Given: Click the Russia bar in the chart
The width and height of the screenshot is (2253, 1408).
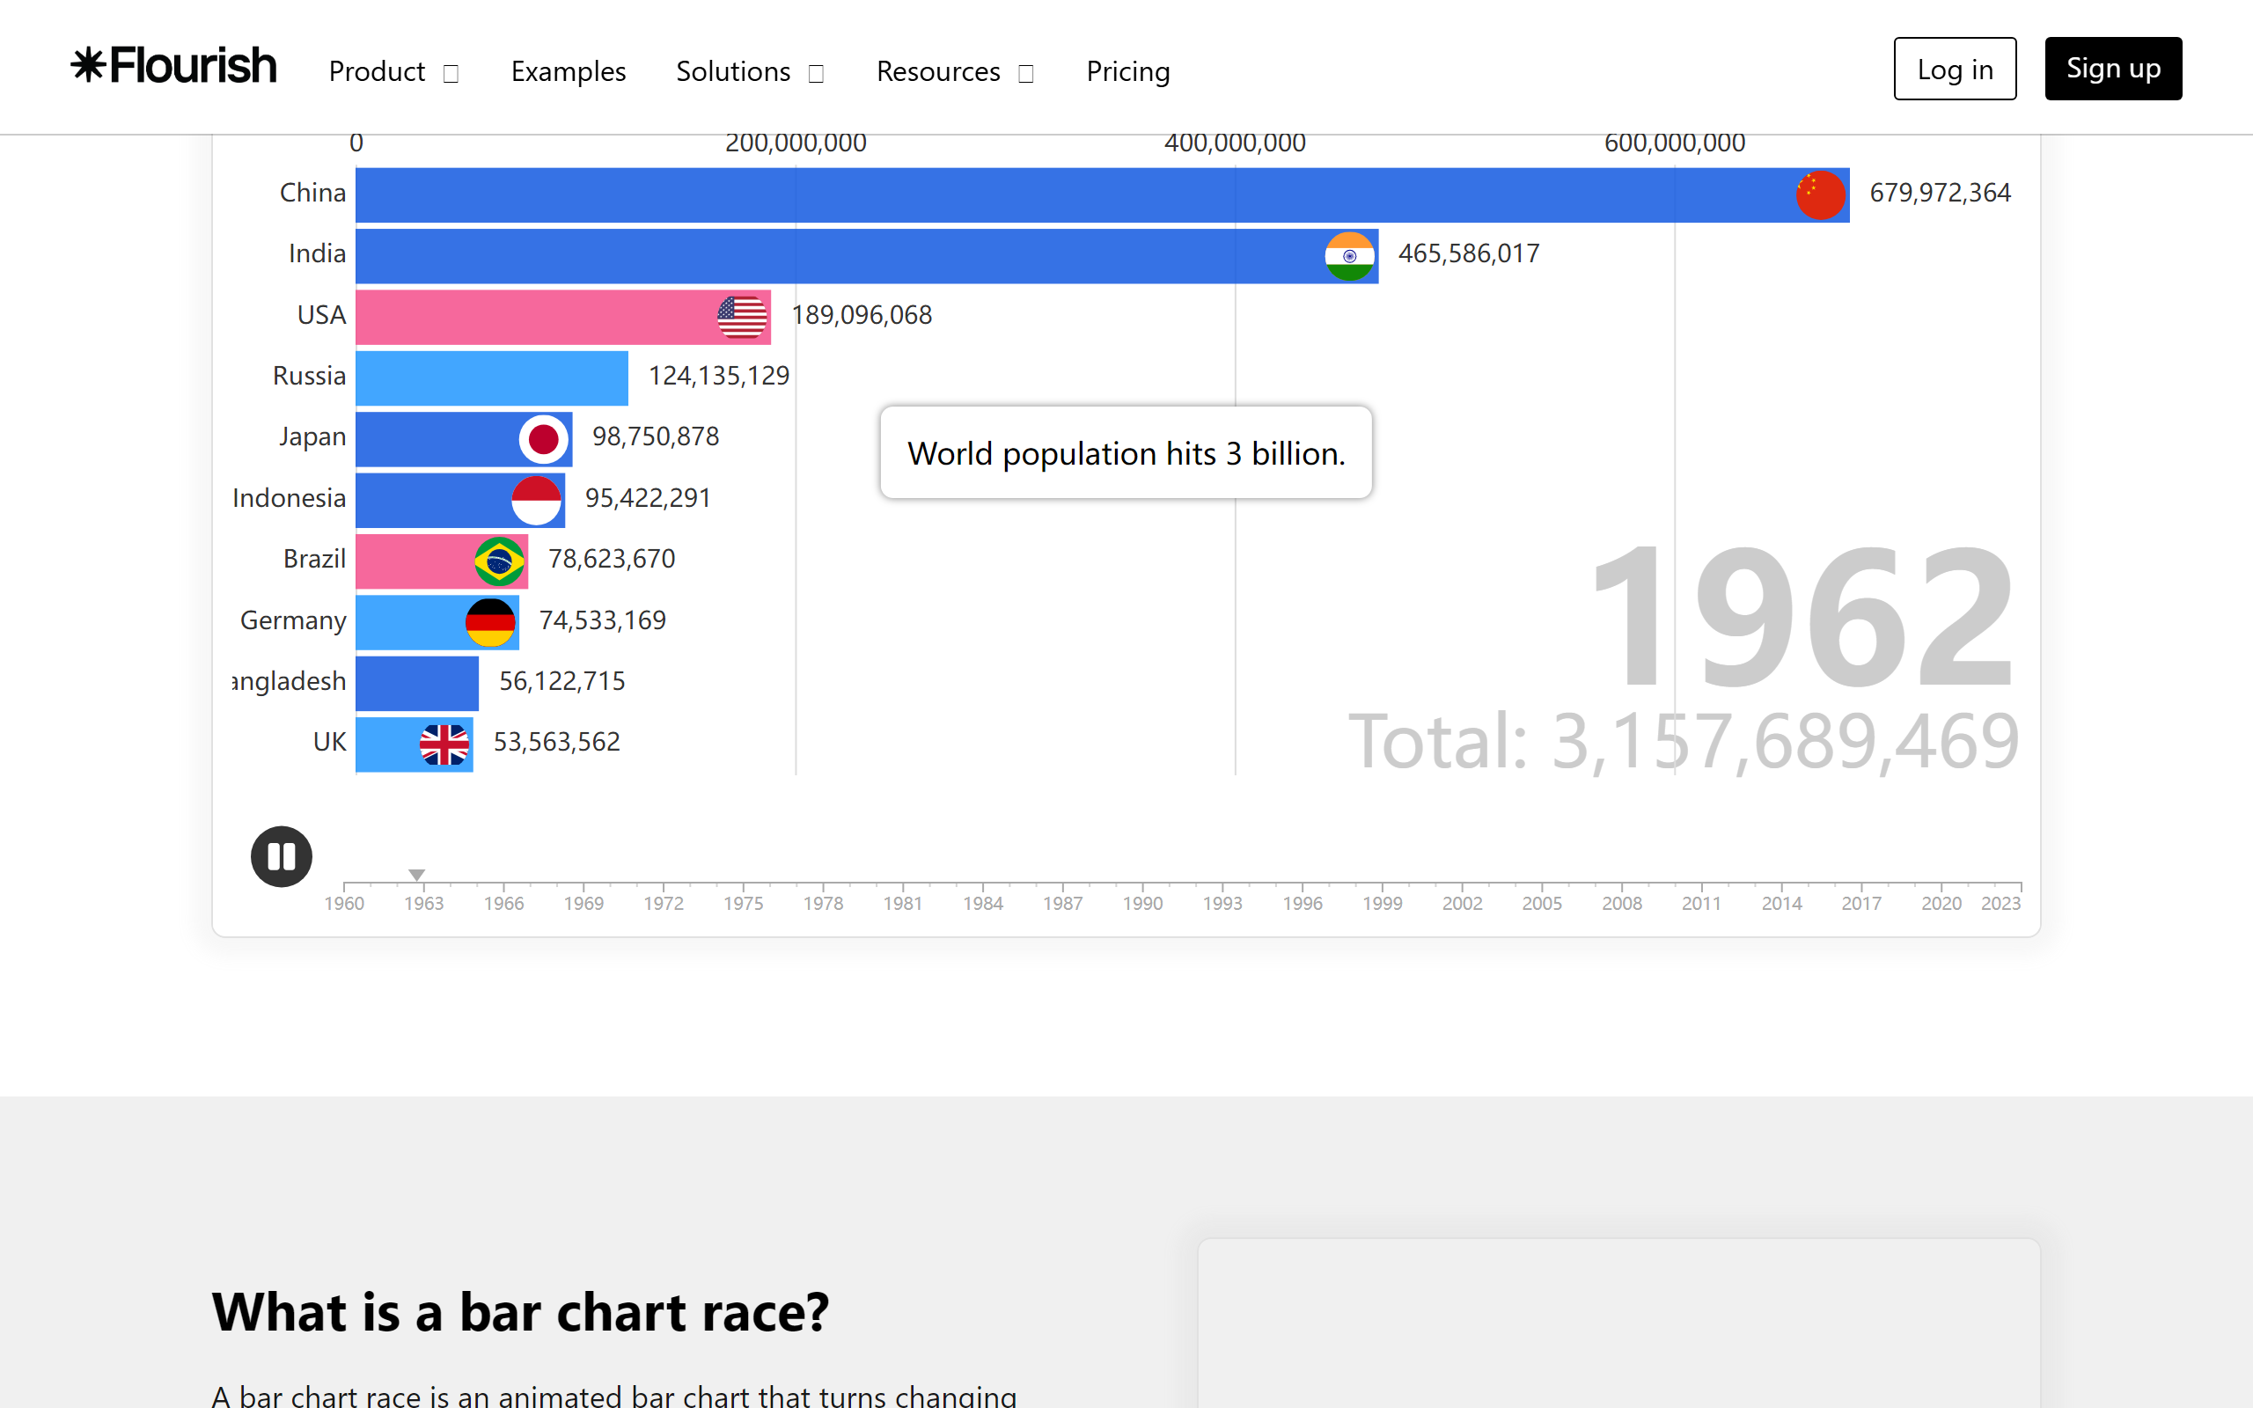Looking at the screenshot, I should (x=492, y=378).
